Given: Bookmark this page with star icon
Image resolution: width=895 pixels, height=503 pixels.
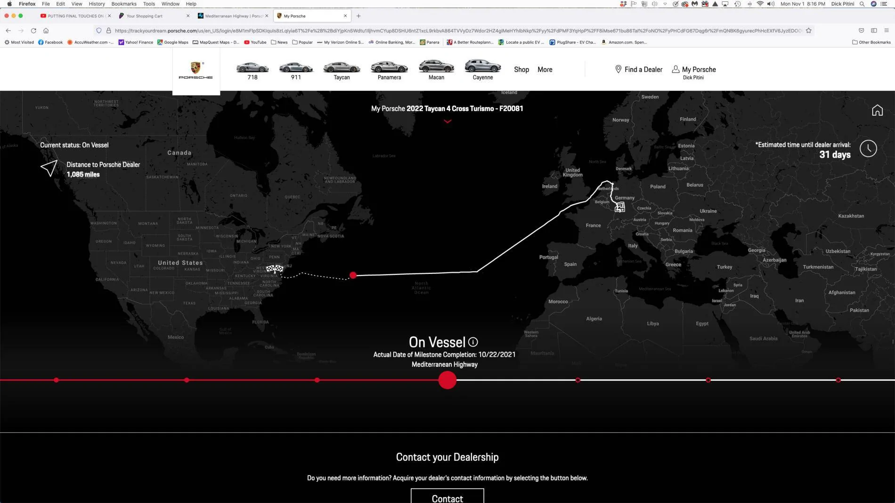Looking at the screenshot, I should 809,31.
